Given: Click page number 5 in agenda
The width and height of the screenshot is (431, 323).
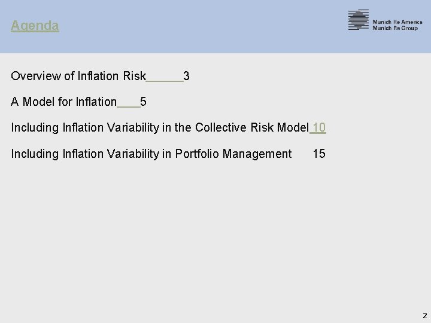Looking at the screenshot, I should coord(144,102).
